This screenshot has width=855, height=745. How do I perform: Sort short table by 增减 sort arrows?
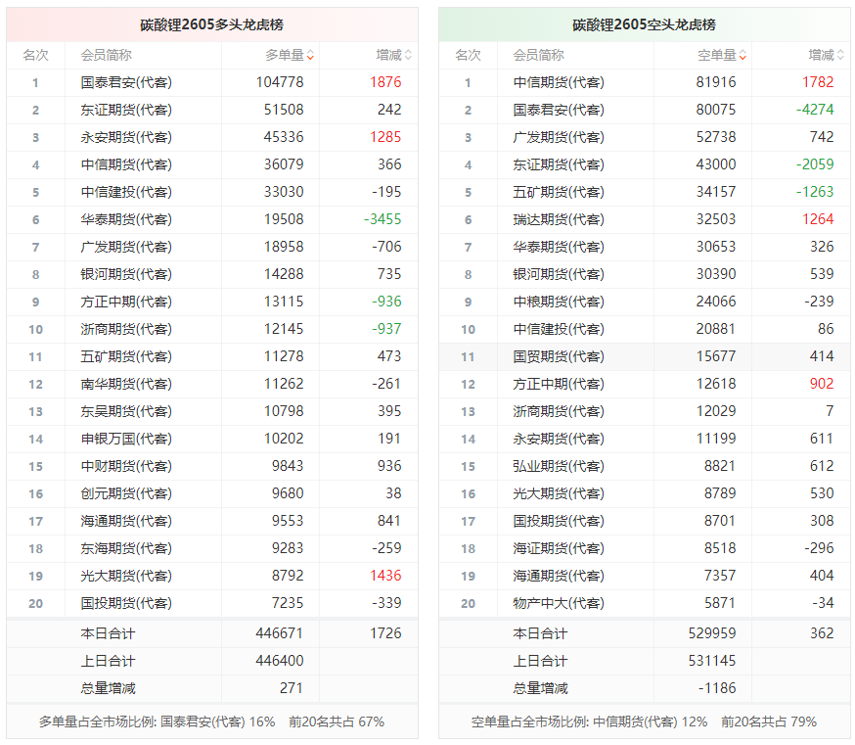coord(840,55)
